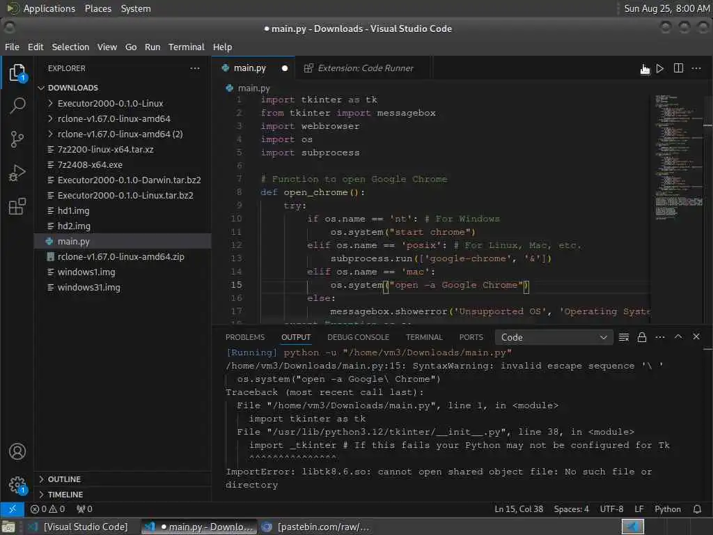Open the notifications bell
This screenshot has width=713, height=535.
pos(696,509)
